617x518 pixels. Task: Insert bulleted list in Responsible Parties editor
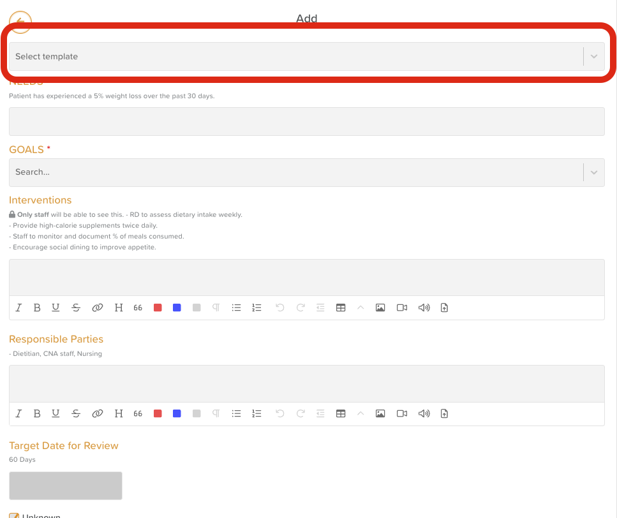point(236,413)
